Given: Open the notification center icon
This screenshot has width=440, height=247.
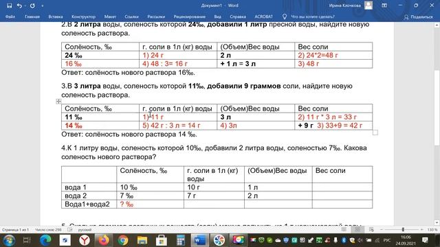Looking at the screenshot, I should pyautogui.click(x=425, y=240).
